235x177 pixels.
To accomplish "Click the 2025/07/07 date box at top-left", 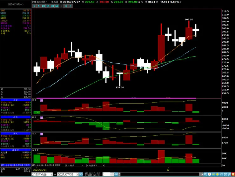I will click(16, 4).
